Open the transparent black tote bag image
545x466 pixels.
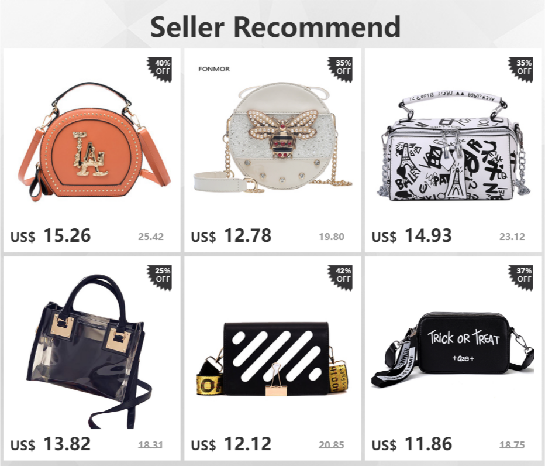[89, 351]
